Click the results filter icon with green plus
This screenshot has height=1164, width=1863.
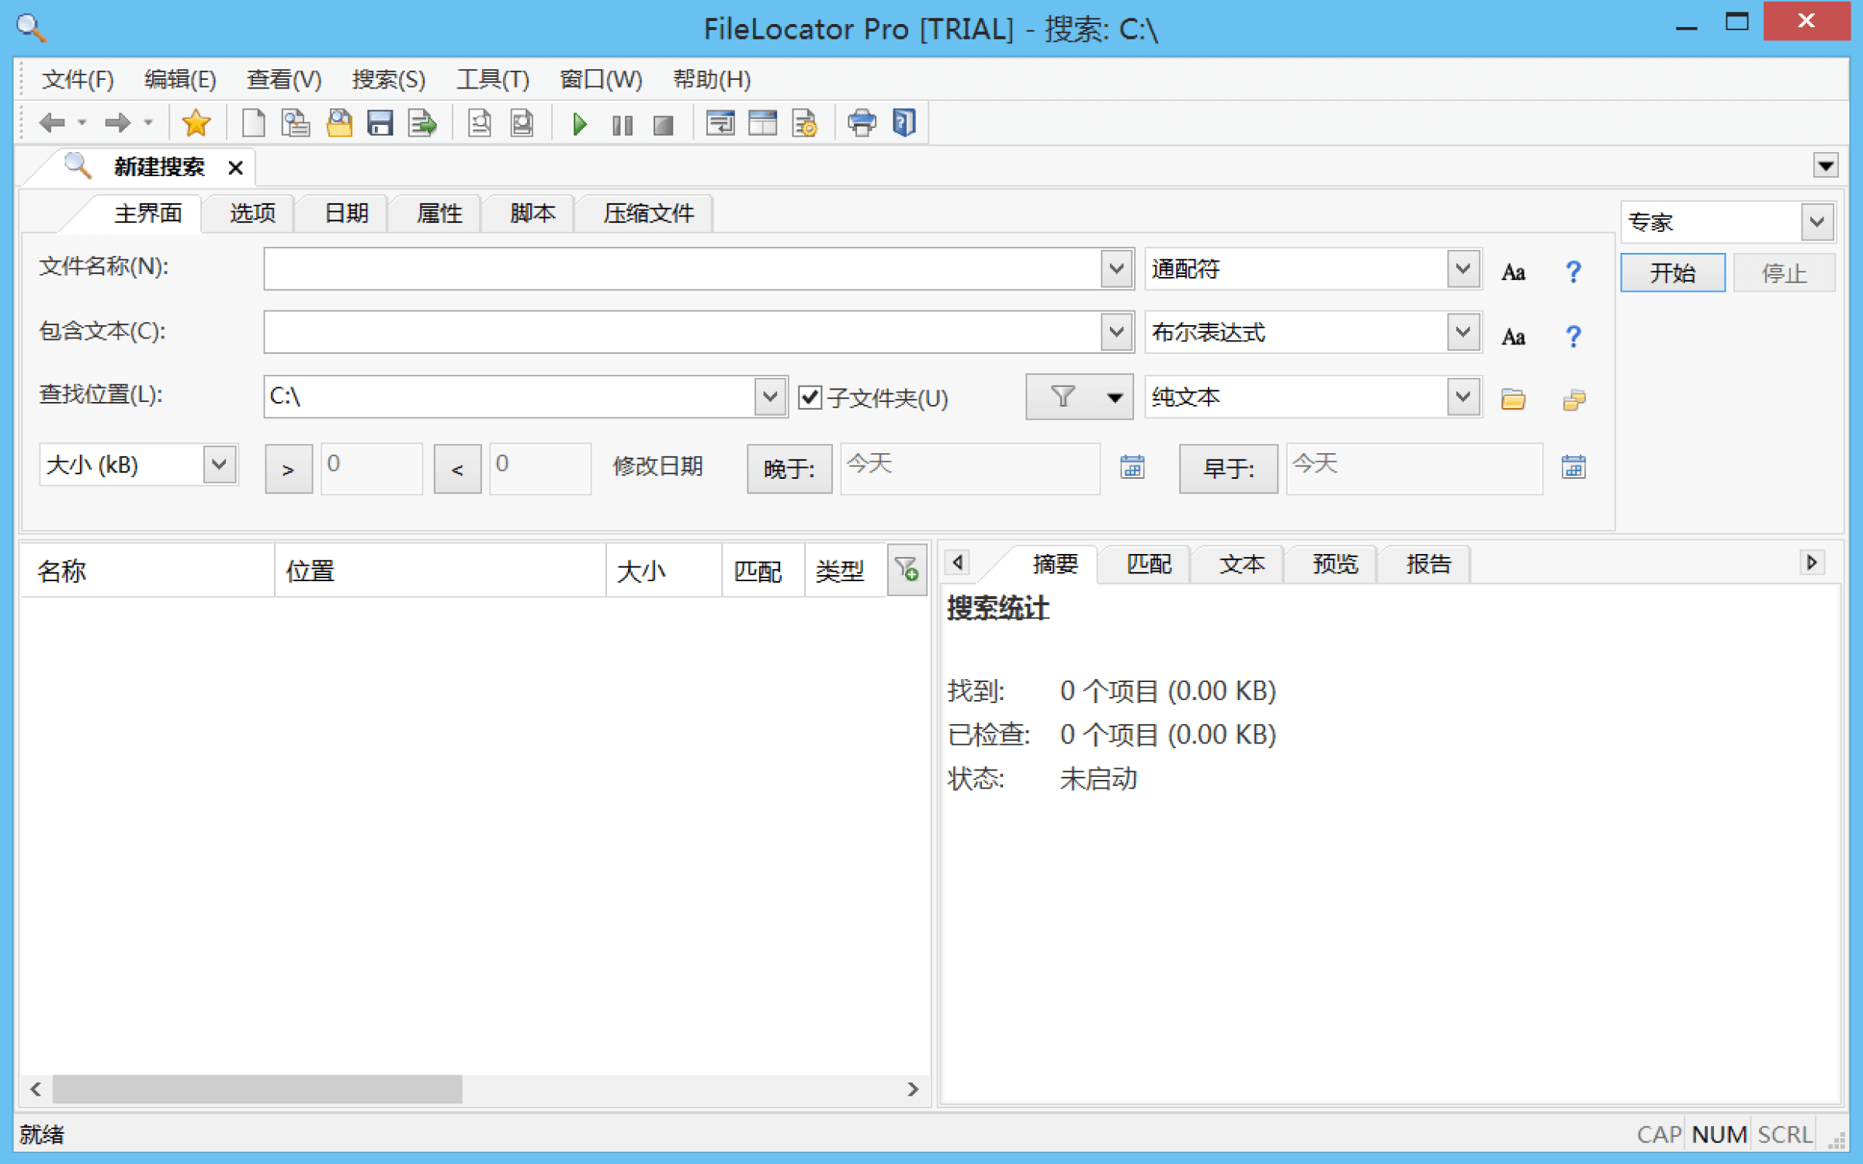(x=907, y=570)
